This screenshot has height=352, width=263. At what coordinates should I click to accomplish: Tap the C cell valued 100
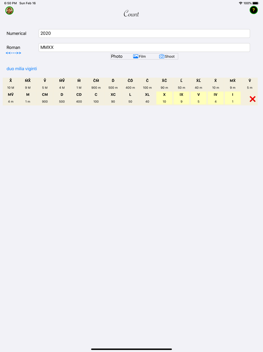(x=96, y=98)
